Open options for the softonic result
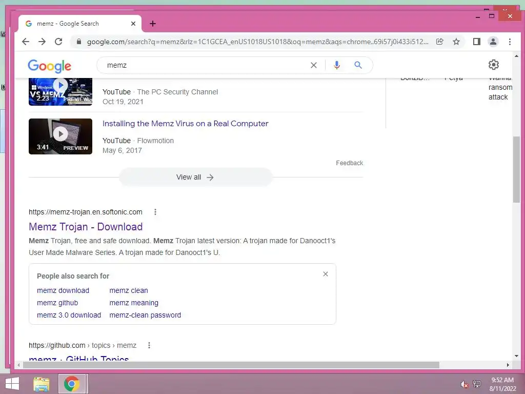This screenshot has height=394, width=525. (155, 212)
